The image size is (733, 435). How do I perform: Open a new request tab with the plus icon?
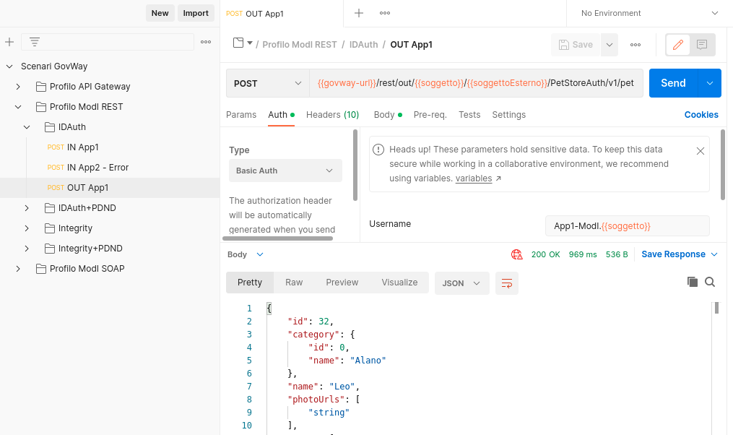[x=358, y=13]
